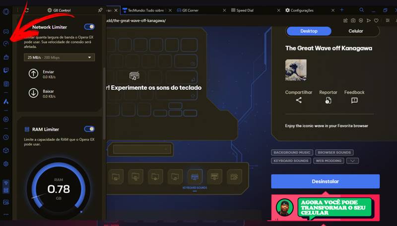Open the 25 MB/s bandwidth limit dropdown
The image size is (397, 226).
pos(59,57)
